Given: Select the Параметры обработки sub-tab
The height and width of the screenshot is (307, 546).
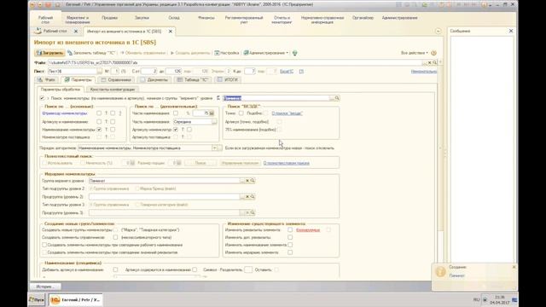Looking at the screenshot, I should coord(61,90).
